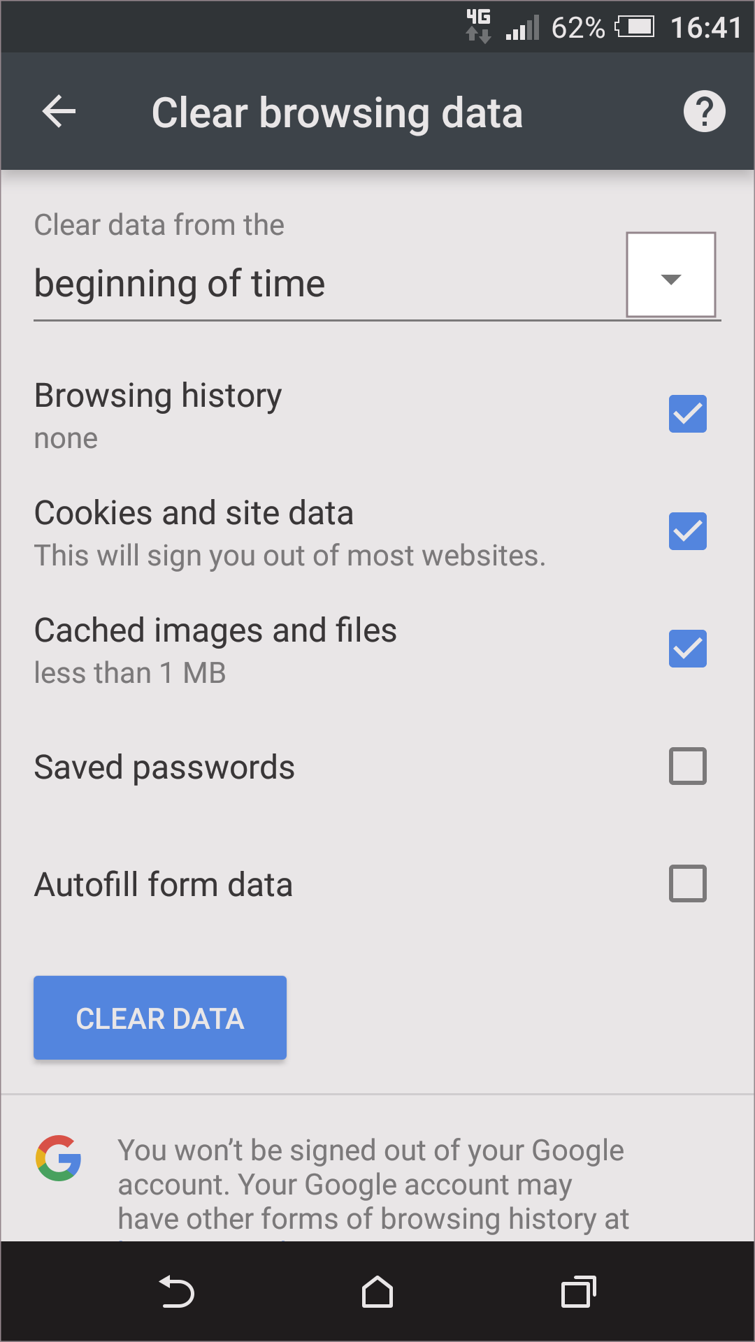Tap the Saved passwords row label
755x1342 pixels.
click(x=164, y=767)
